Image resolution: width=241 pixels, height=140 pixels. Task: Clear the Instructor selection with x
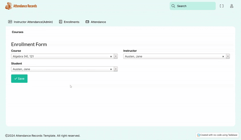223,56
